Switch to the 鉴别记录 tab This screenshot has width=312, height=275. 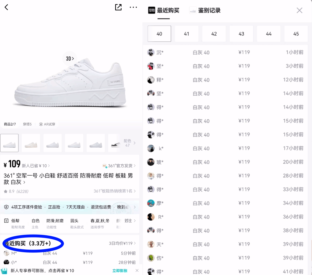pyautogui.click(x=209, y=10)
